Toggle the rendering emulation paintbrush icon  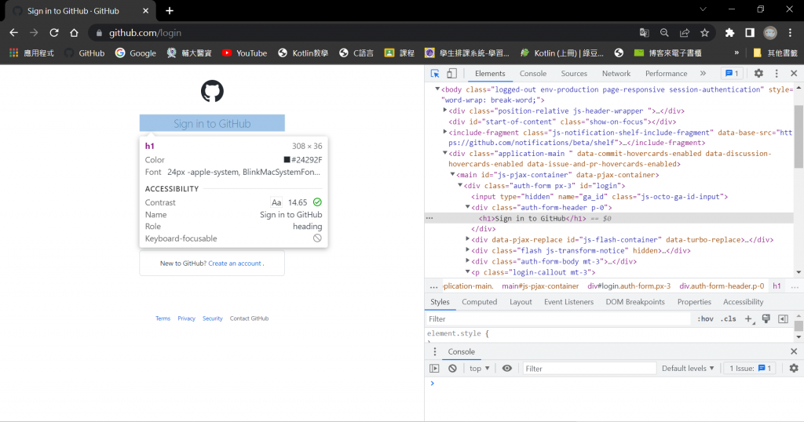pos(766,318)
